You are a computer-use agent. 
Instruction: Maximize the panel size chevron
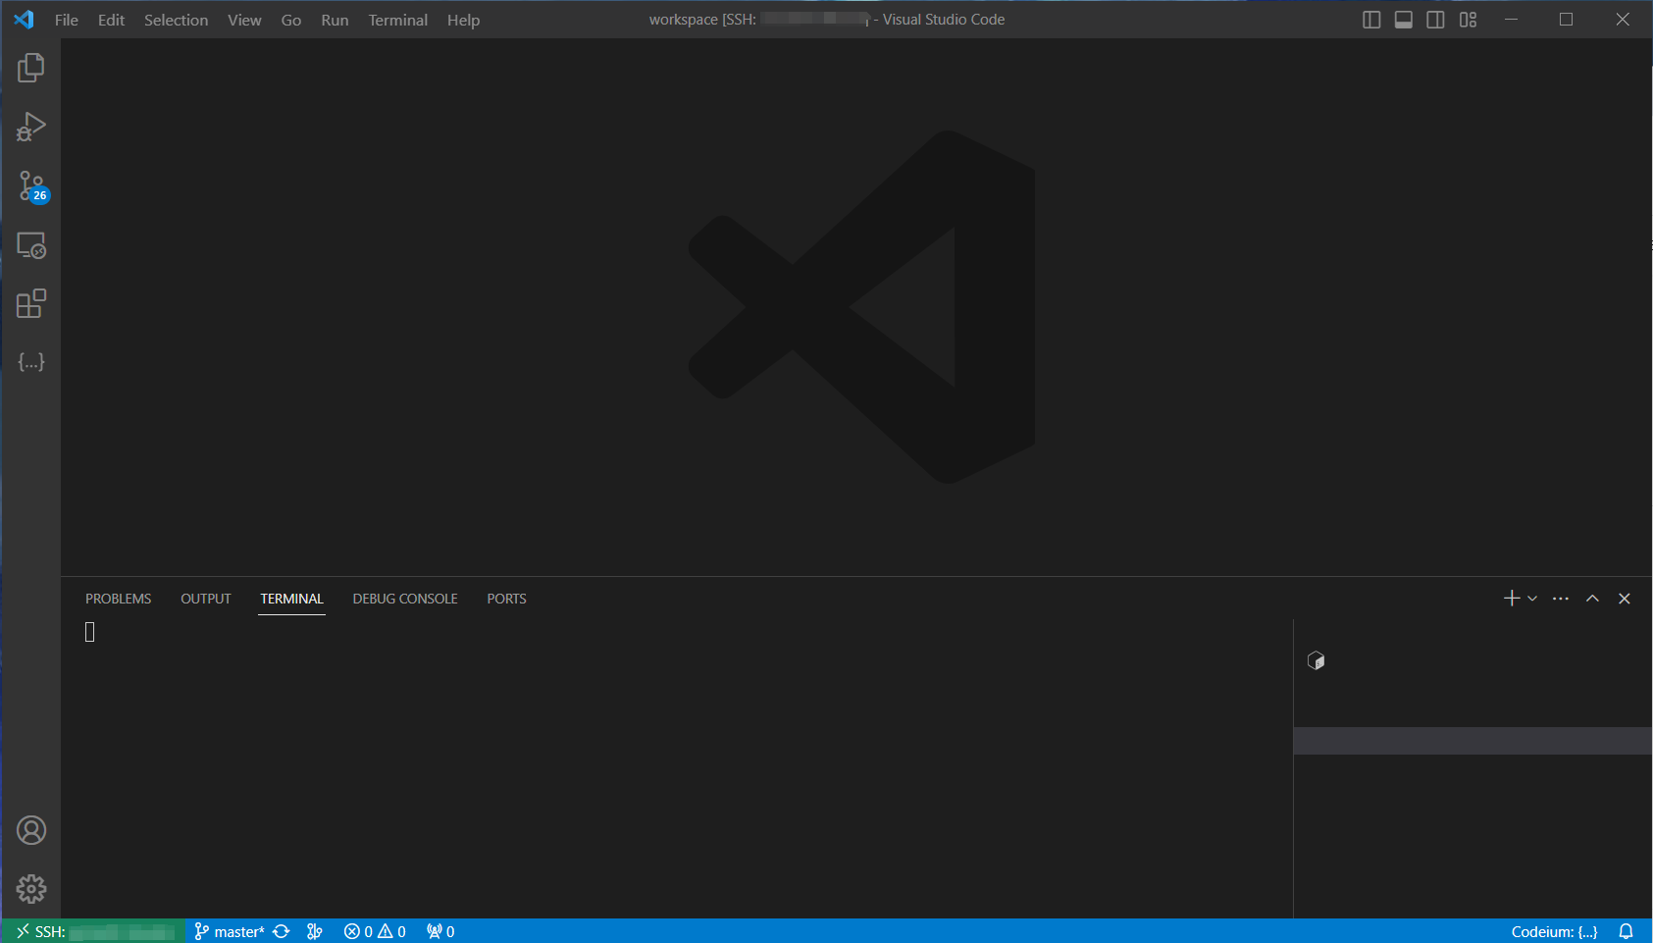coord(1592,599)
